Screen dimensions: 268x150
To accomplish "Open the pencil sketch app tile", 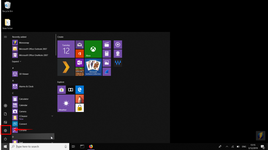I will click(80, 99).
